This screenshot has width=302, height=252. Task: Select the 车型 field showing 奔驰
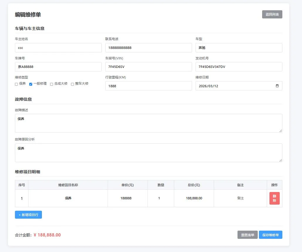pyautogui.click(x=239, y=47)
